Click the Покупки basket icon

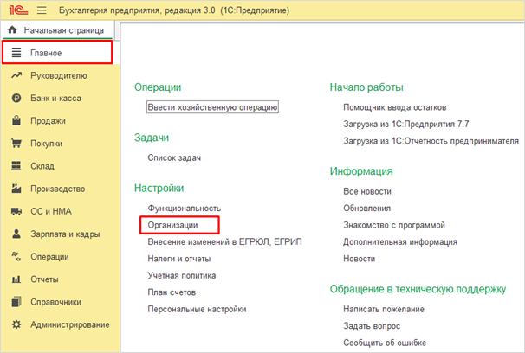pos(15,144)
